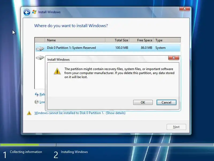Sort partitions by Name column header
214x161 pixels.
tap(75, 40)
